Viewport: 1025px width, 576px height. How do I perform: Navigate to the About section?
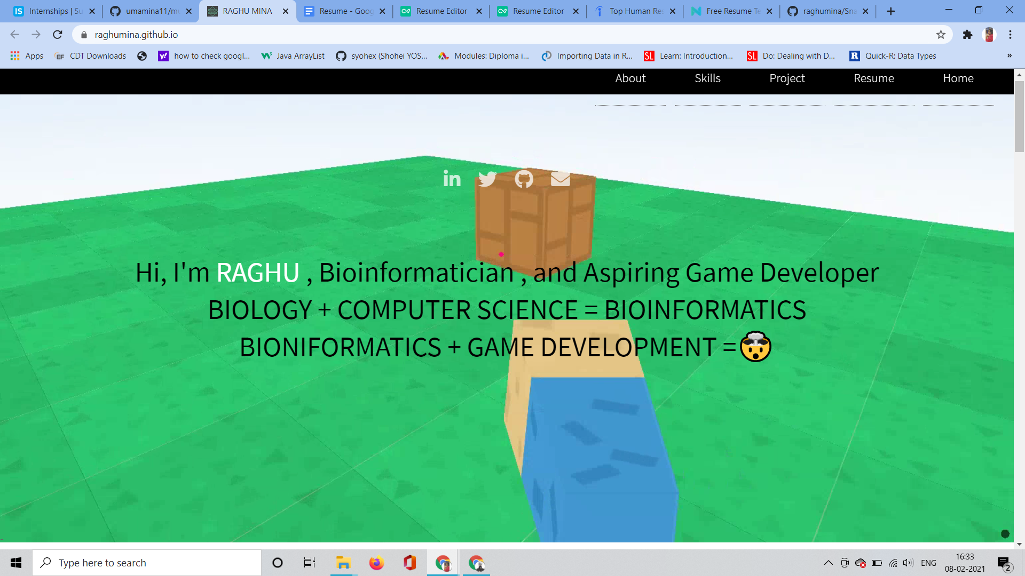(x=630, y=78)
